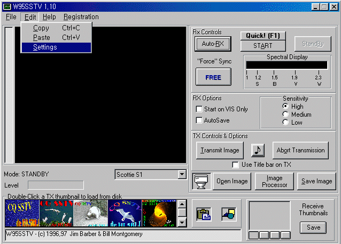Click thumbnail scrollbar up arrow

pyautogui.click(x=182, y=204)
